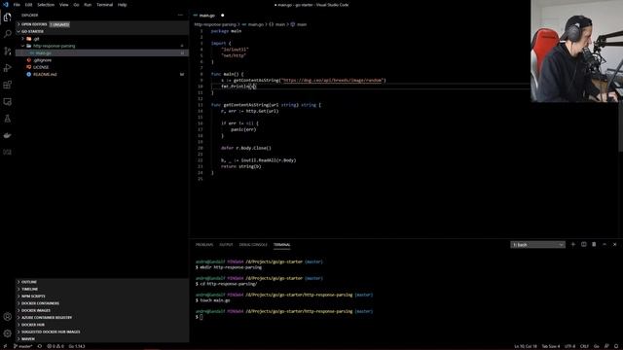Split the terminal pane
The width and height of the screenshot is (623, 350).
[584, 244]
